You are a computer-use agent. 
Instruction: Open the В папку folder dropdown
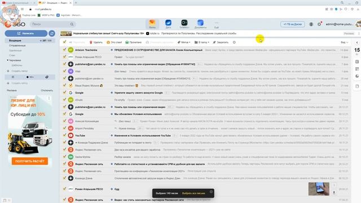pos(202,42)
